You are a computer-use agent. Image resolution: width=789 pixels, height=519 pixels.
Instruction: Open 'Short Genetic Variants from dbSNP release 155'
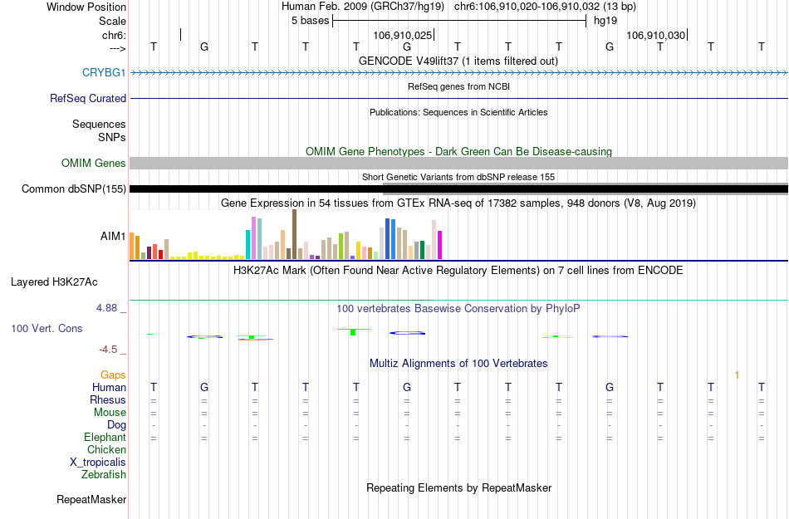458,177
